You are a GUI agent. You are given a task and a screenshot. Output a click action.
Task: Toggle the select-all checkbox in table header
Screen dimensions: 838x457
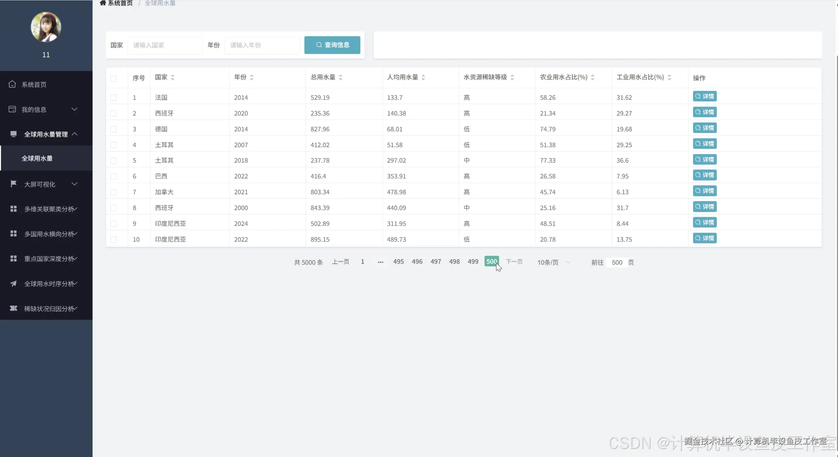click(x=113, y=78)
